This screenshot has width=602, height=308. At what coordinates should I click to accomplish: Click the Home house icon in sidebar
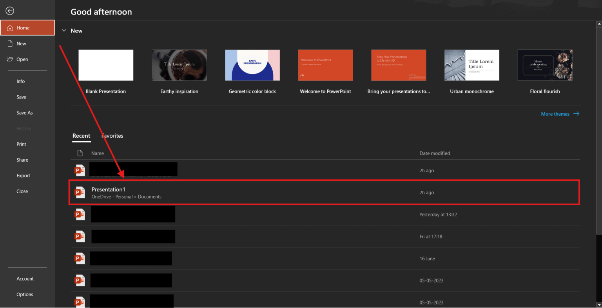tap(10, 28)
